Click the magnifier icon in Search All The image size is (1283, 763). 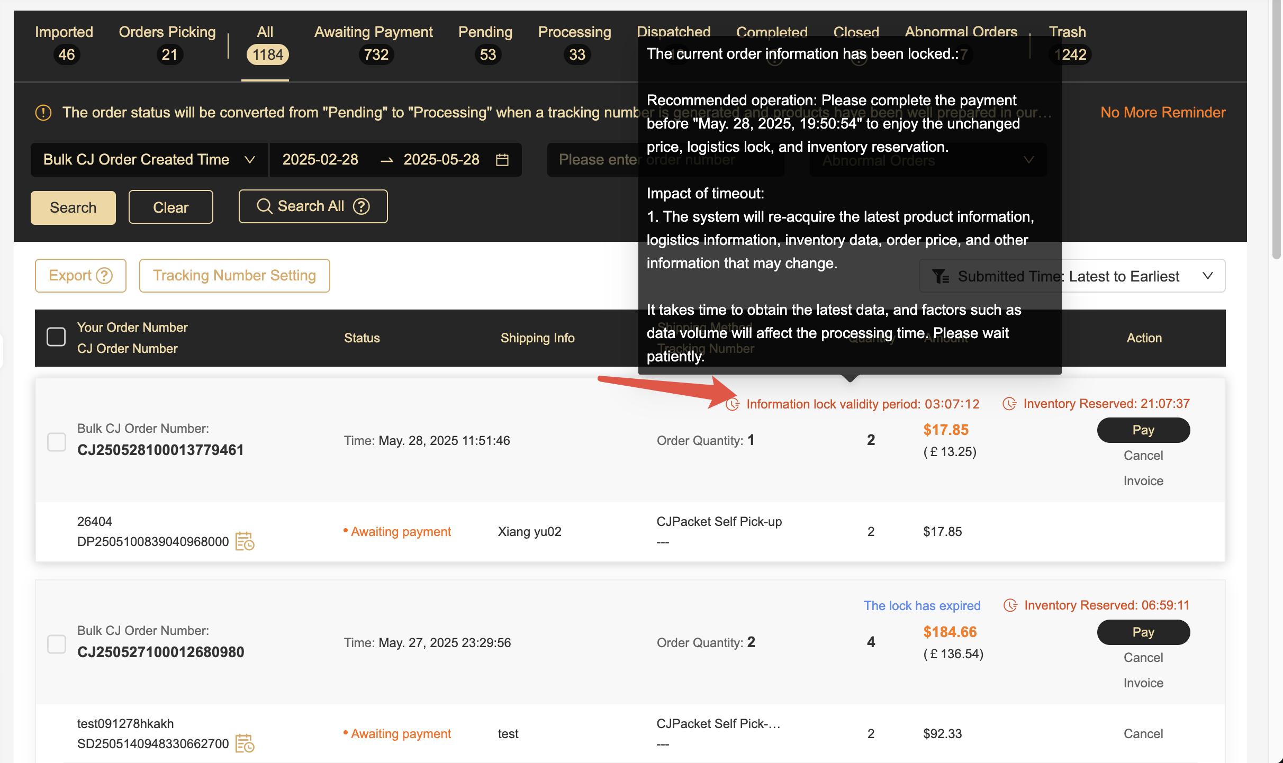point(264,206)
